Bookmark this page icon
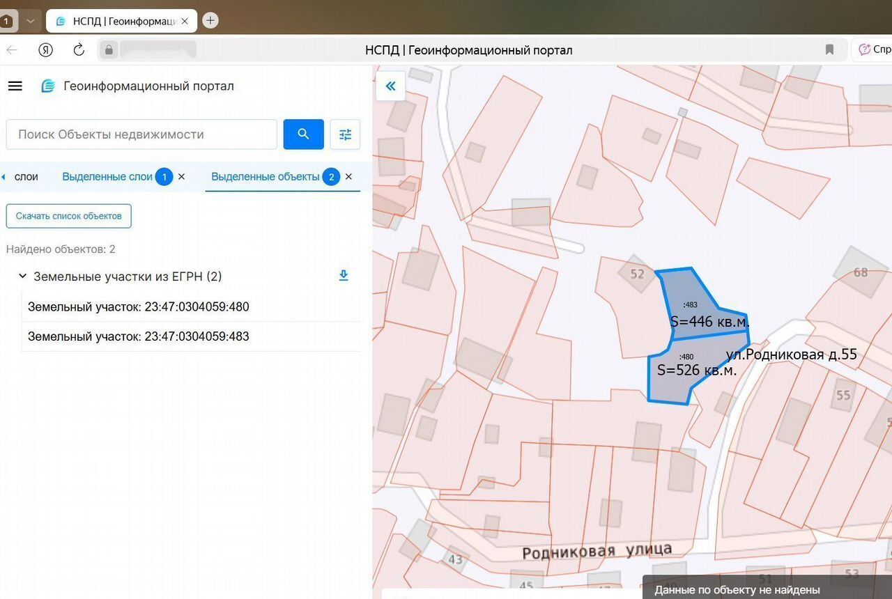The width and height of the screenshot is (892, 599). click(x=829, y=49)
